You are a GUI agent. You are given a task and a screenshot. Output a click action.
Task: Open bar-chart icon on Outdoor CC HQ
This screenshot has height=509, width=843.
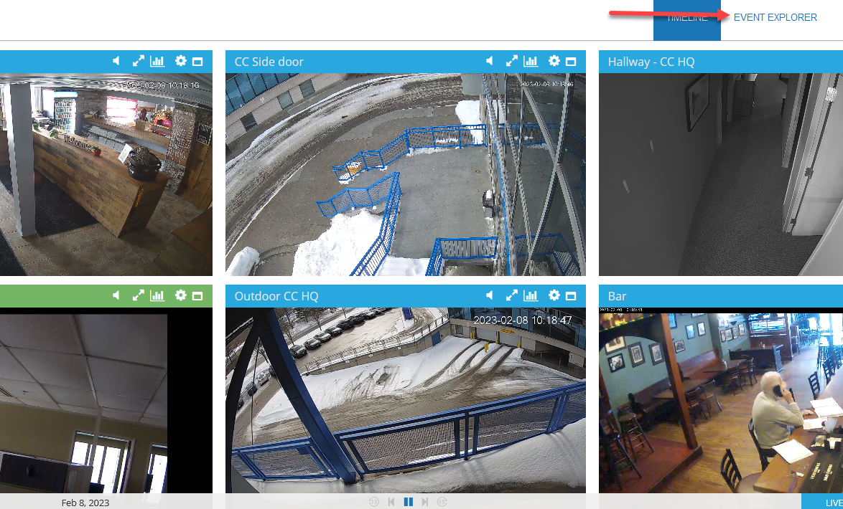[531, 295]
